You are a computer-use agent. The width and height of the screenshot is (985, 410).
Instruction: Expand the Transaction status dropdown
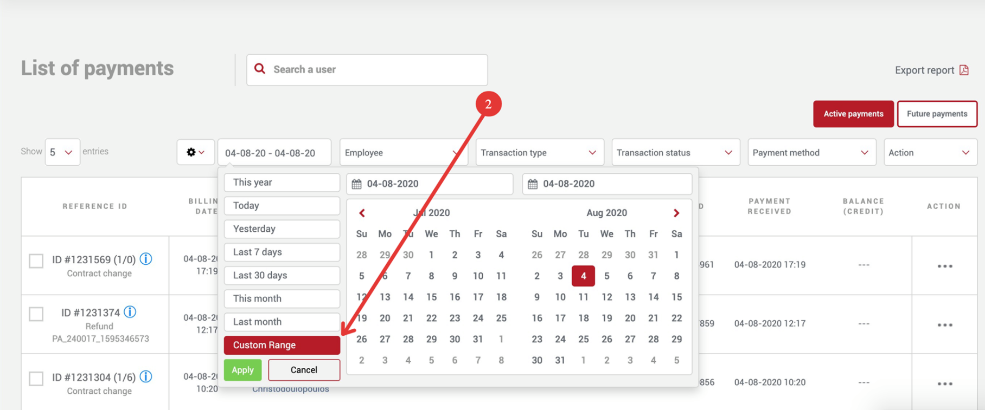[x=675, y=153]
